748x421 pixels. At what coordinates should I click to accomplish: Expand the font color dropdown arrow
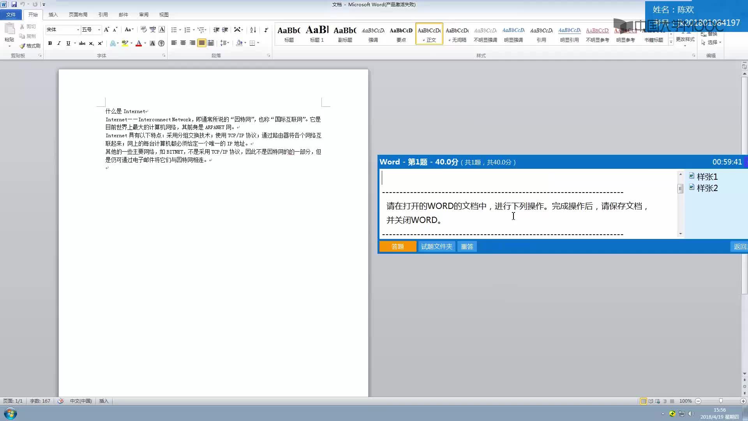[145, 43]
